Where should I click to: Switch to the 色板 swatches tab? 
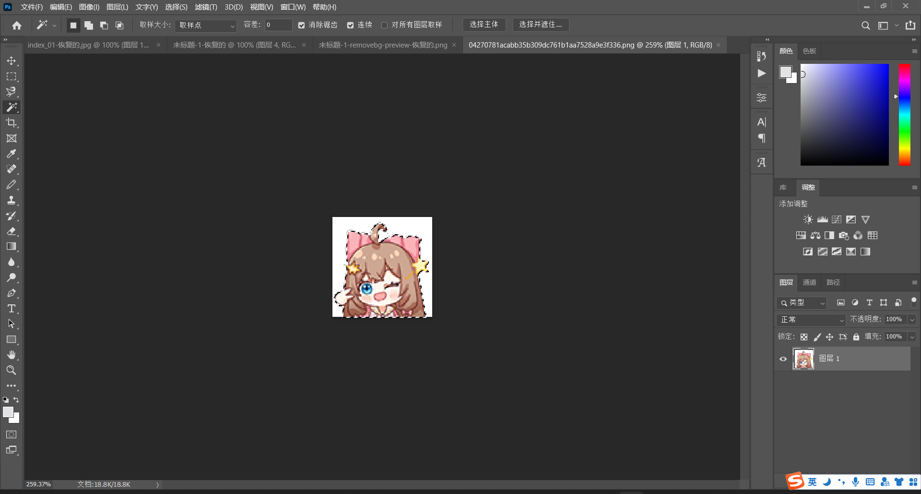809,51
